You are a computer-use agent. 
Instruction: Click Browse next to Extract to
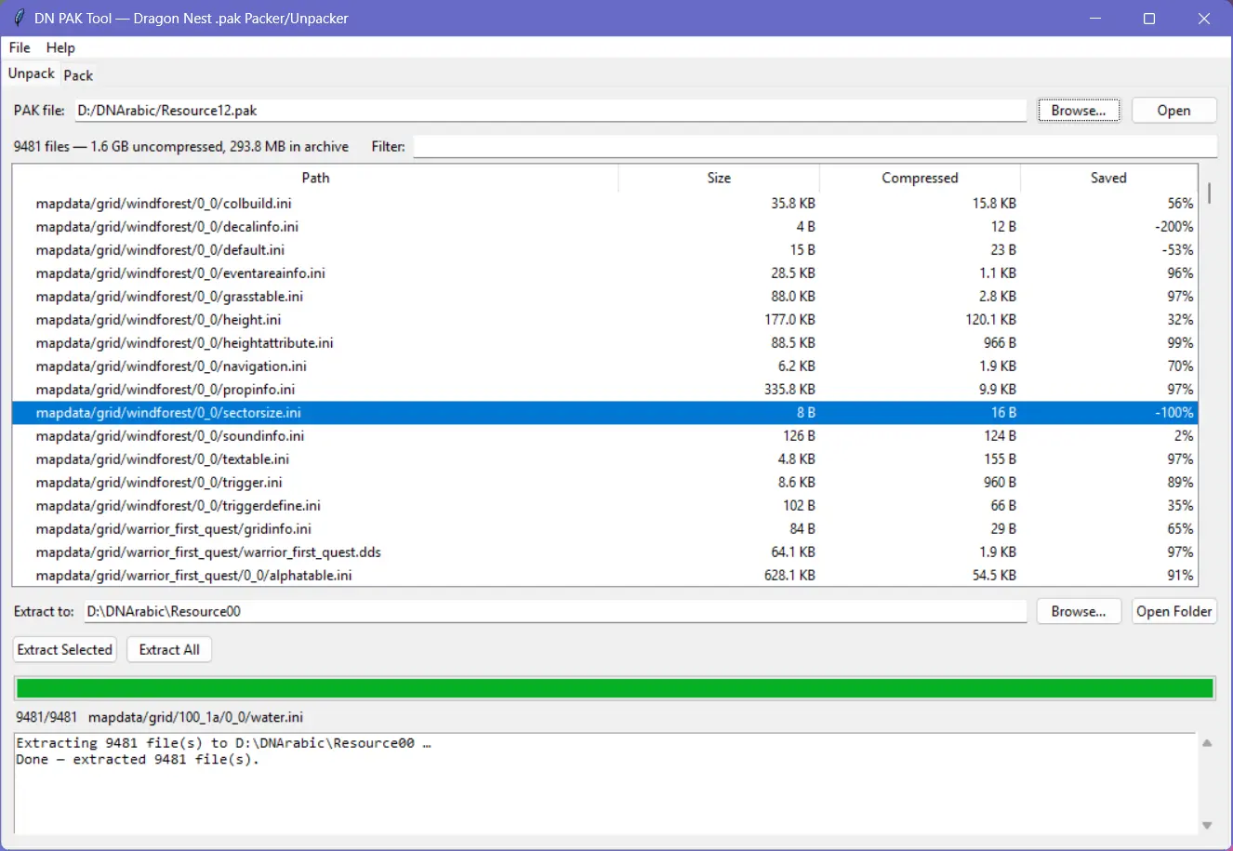pos(1079,611)
